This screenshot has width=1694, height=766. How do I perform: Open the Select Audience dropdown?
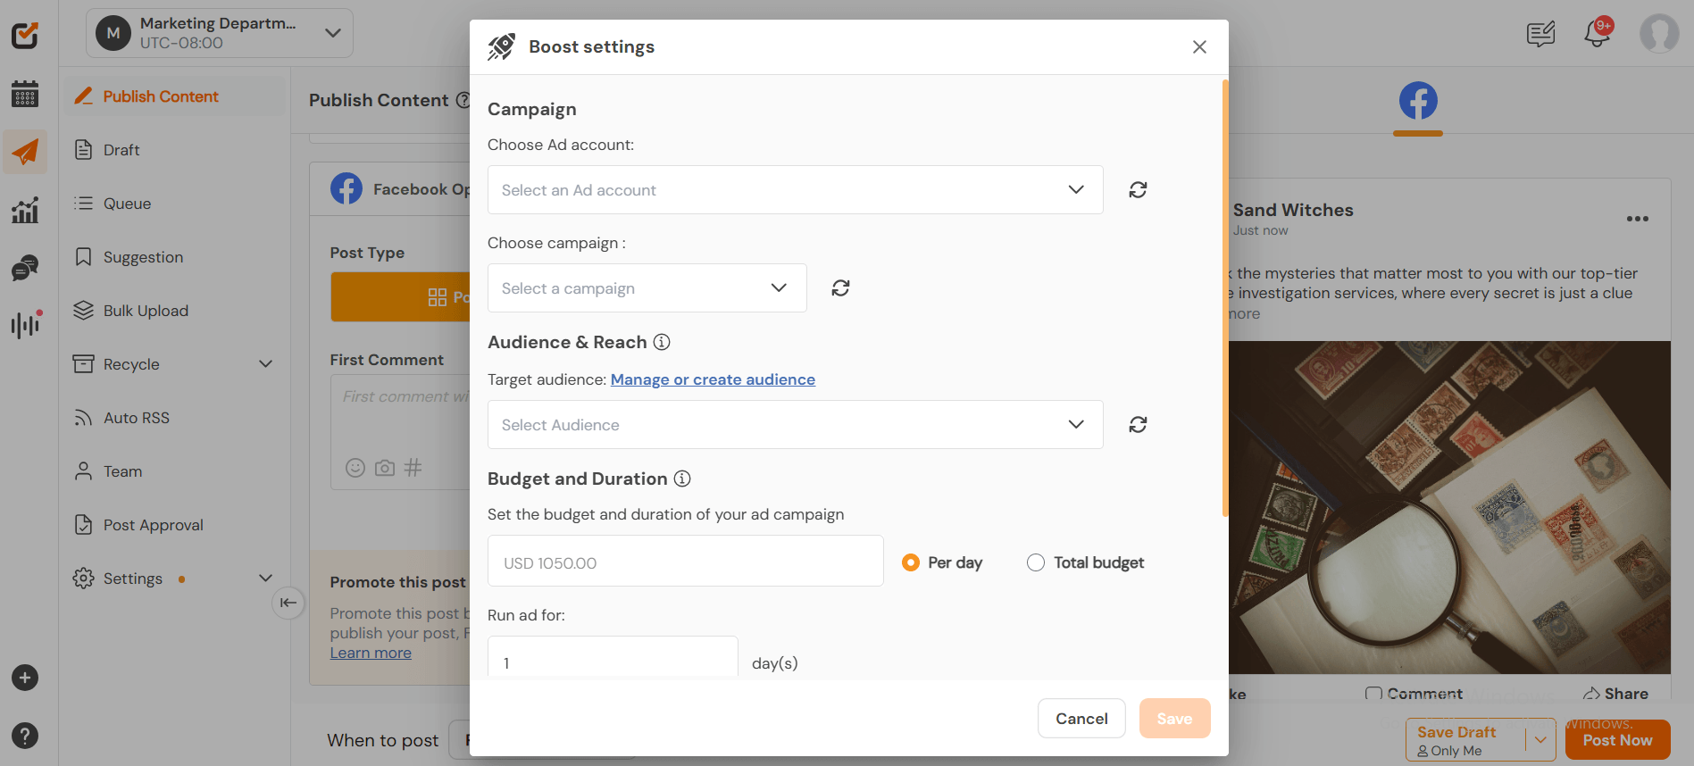pos(796,424)
